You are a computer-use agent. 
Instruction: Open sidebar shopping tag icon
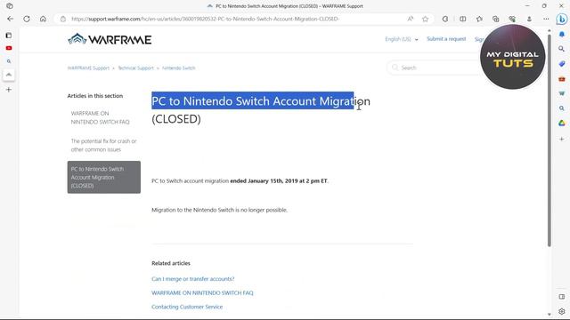click(x=562, y=64)
